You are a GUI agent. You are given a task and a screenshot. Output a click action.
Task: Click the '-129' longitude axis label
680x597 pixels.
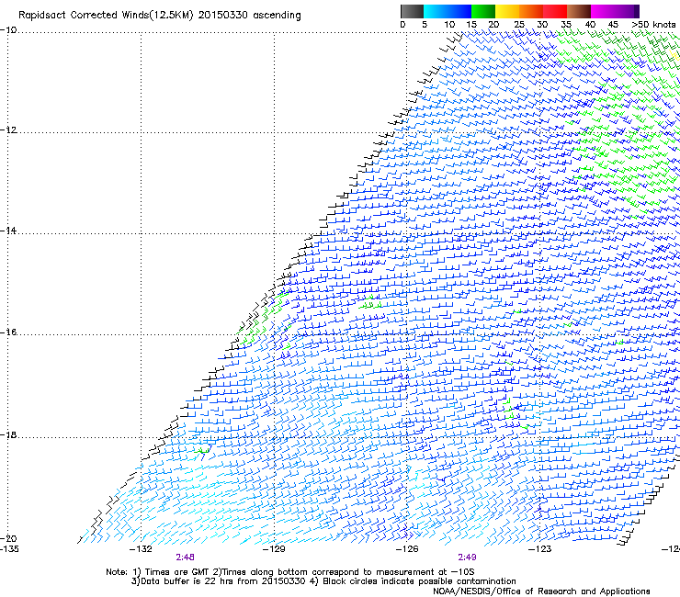coord(274,549)
